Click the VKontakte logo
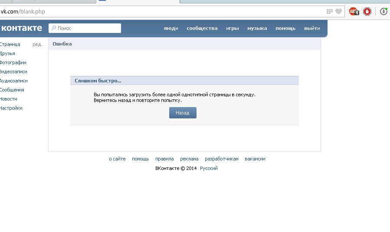Viewport: 390px width, 232px height. point(21,28)
